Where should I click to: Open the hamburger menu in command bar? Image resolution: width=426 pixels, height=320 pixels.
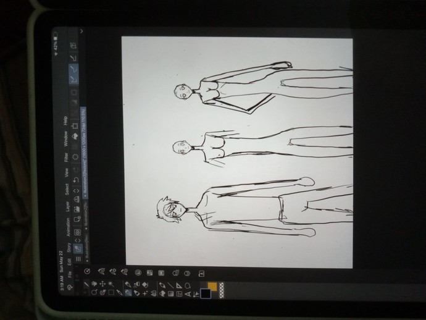pos(78,259)
